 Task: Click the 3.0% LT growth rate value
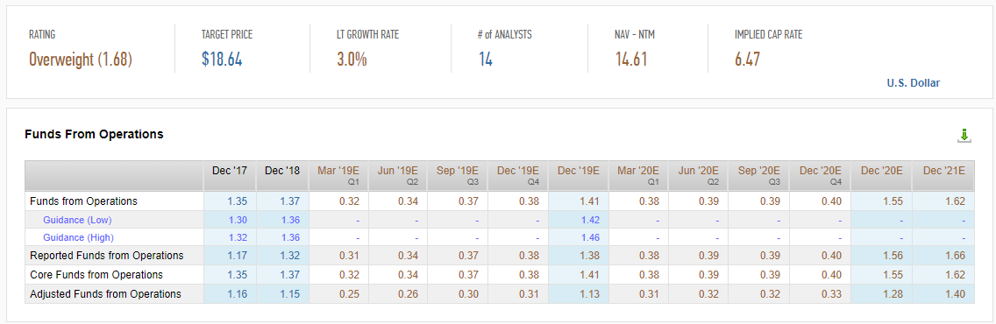coord(352,60)
